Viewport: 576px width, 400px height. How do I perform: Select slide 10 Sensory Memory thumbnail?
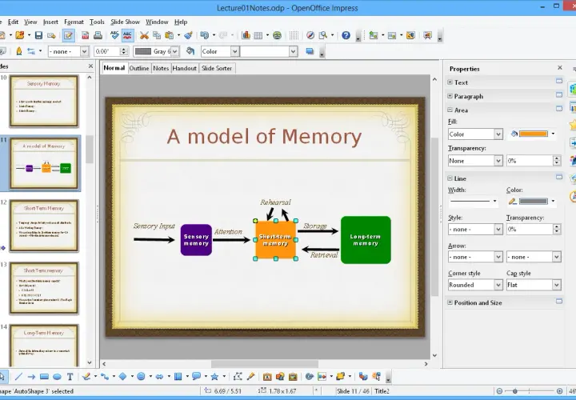coord(44,101)
